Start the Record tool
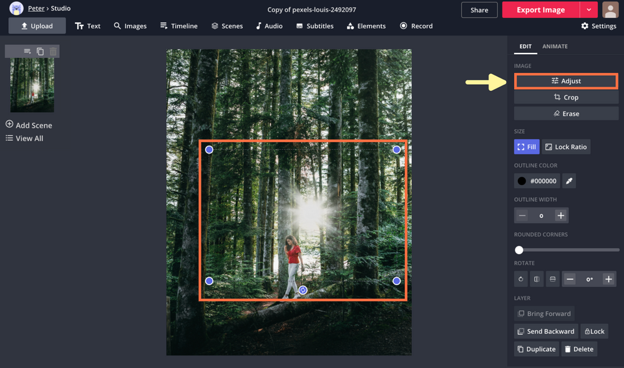 coord(416,26)
